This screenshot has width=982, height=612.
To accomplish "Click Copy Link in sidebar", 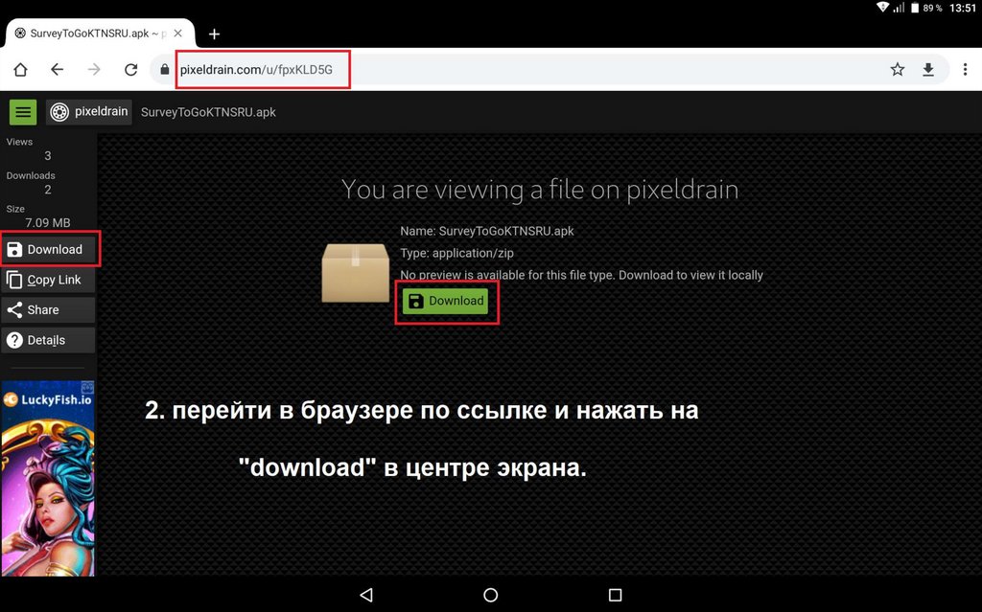I will click(x=49, y=280).
